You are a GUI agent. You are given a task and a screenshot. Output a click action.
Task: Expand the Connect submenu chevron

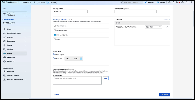pos(25,37)
